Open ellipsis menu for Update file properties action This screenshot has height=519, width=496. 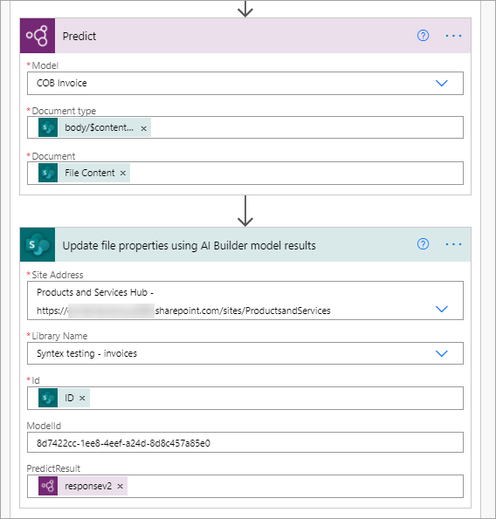click(x=453, y=244)
